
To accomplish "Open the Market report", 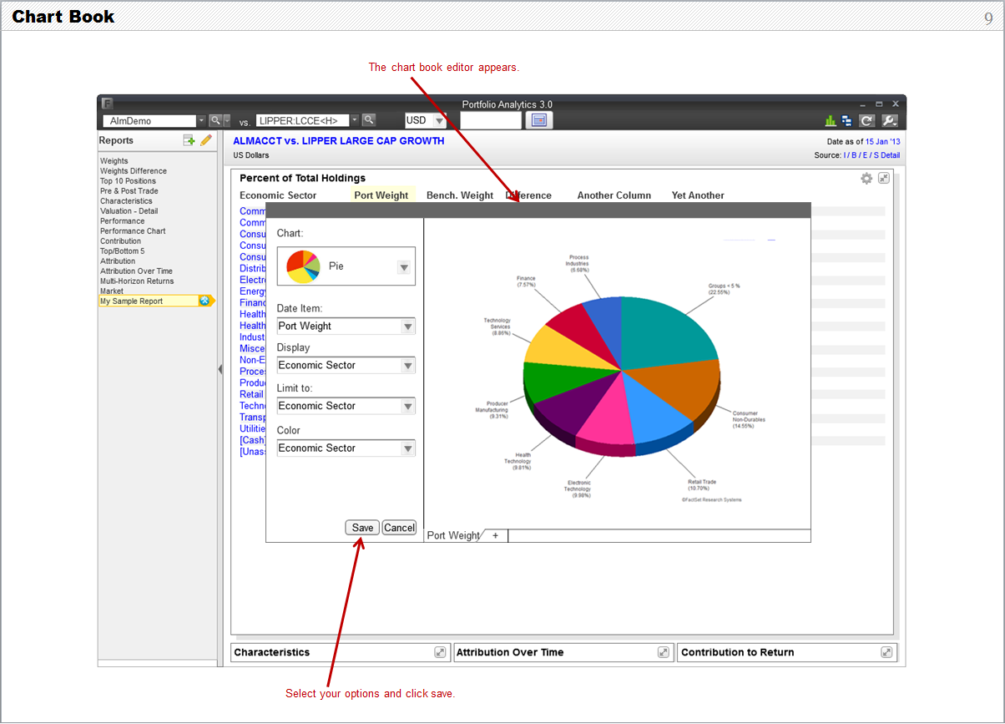I will pos(112,291).
